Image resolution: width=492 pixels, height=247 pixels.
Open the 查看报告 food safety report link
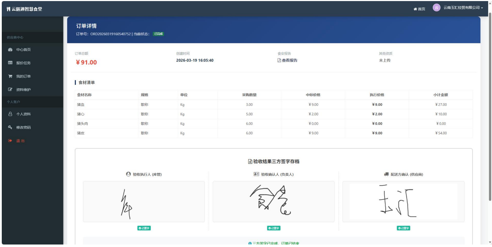287,60
